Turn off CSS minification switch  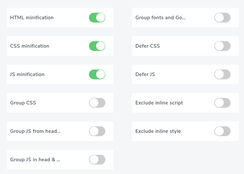(97, 46)
